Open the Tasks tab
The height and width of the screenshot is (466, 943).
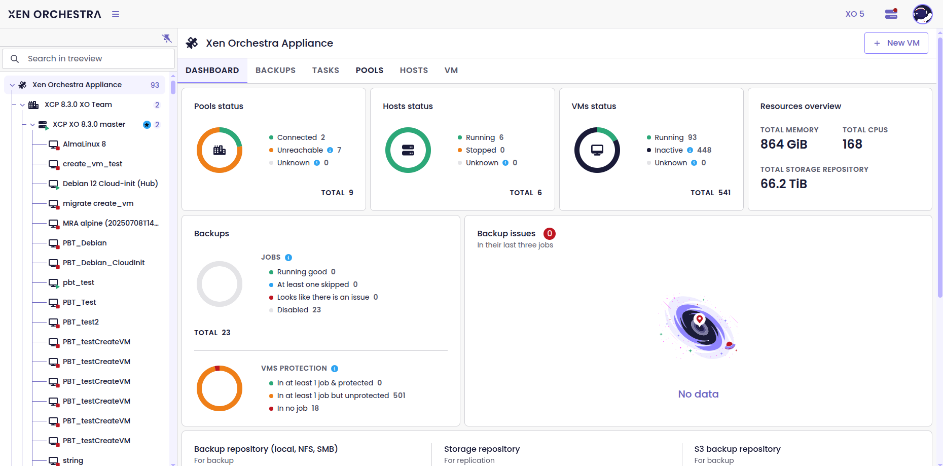[325, 70]
